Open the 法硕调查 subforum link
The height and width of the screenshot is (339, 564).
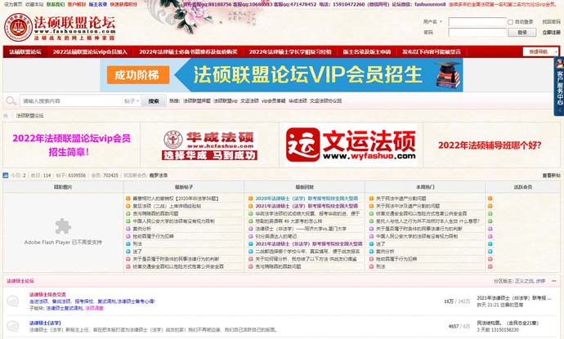click(94, 308)
